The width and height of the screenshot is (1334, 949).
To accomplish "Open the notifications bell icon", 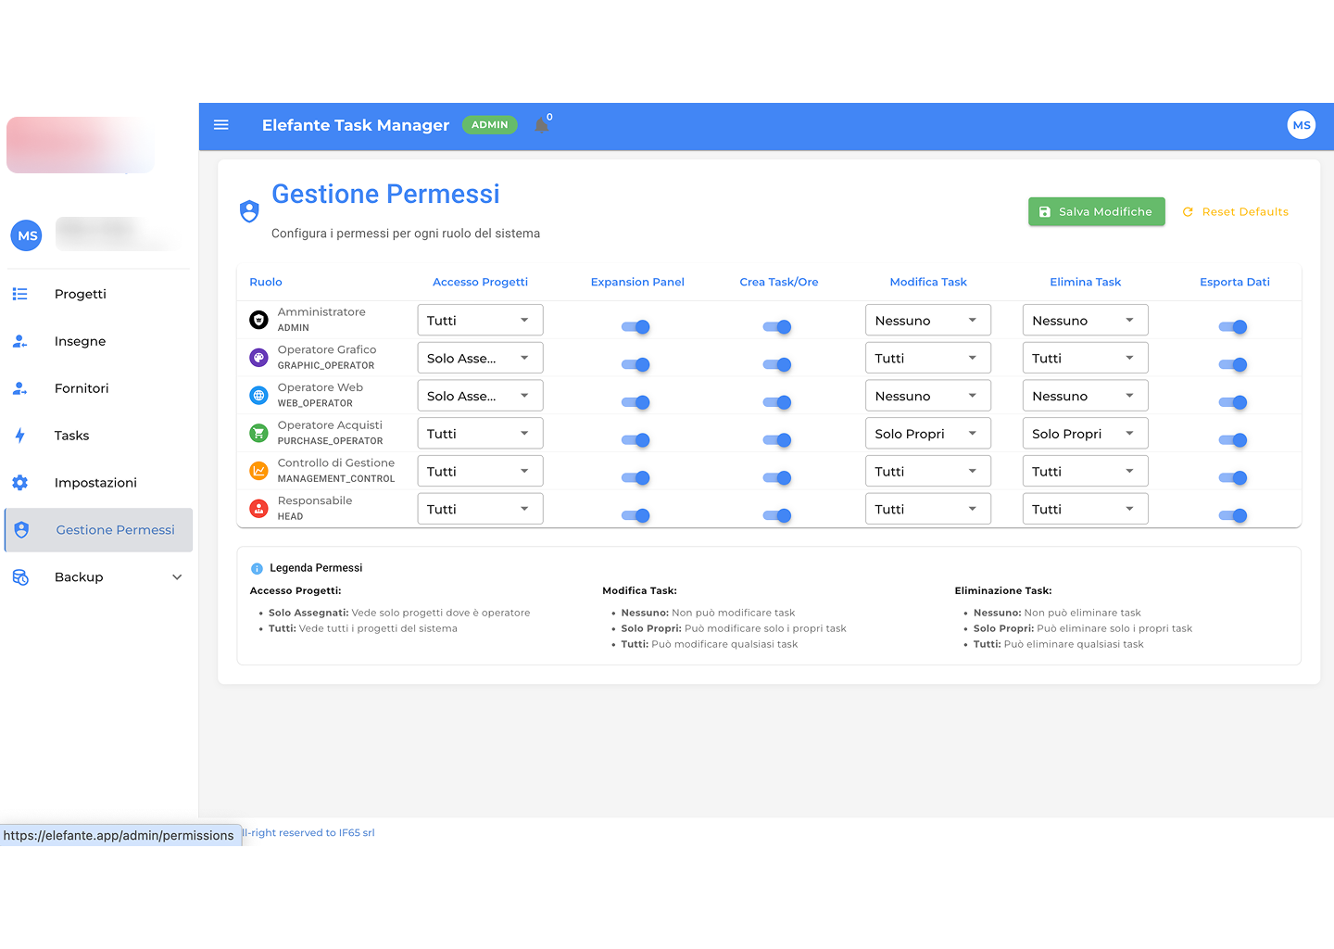I will pyautogui.click(x=542, y=125).
